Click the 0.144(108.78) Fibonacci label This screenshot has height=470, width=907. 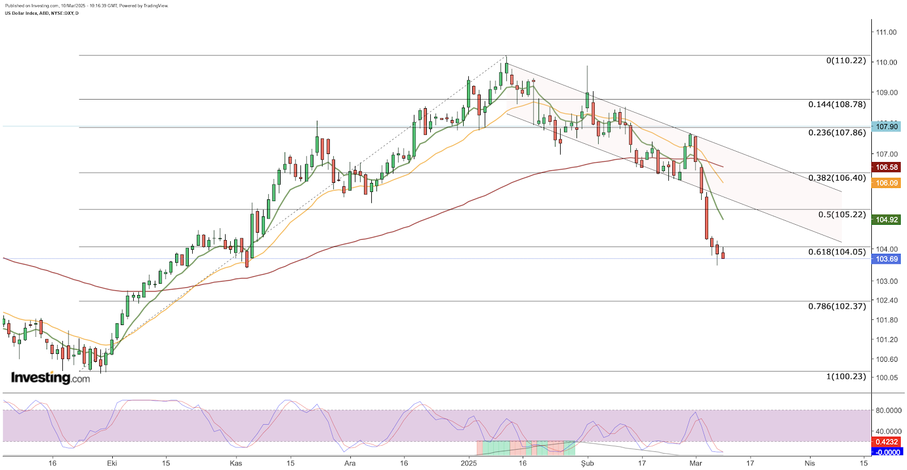pyautogui.click(x=837, y=105)
